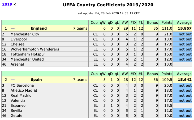Click the less-than arrow beside 2019
This screenshot has width=194, height=120.
coord(15,4)
